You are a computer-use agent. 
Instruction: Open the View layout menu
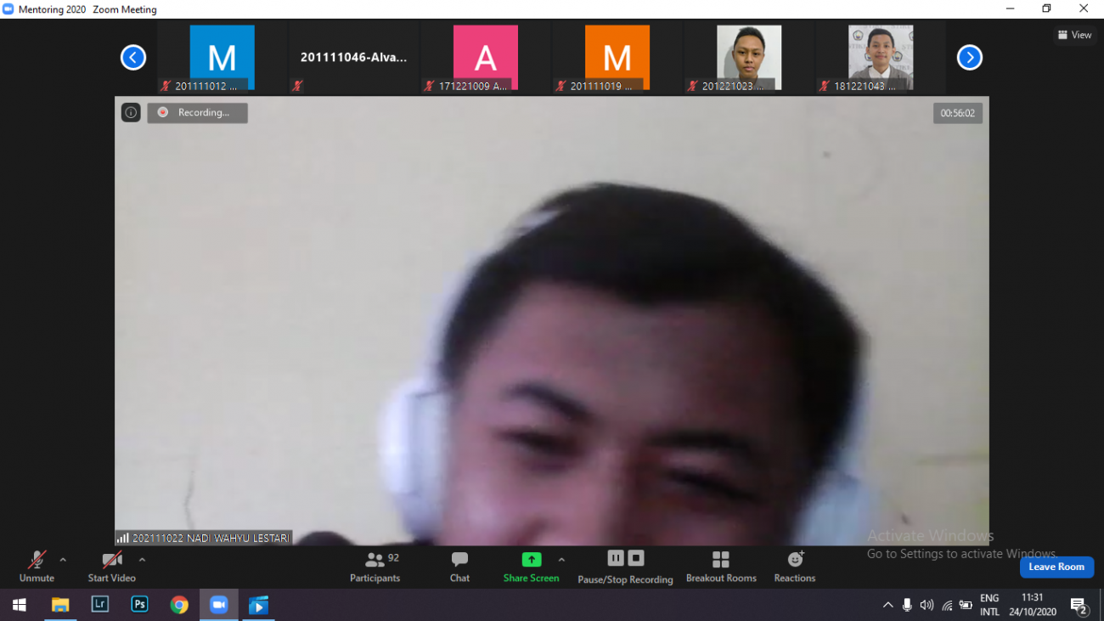coord(1074,35)
